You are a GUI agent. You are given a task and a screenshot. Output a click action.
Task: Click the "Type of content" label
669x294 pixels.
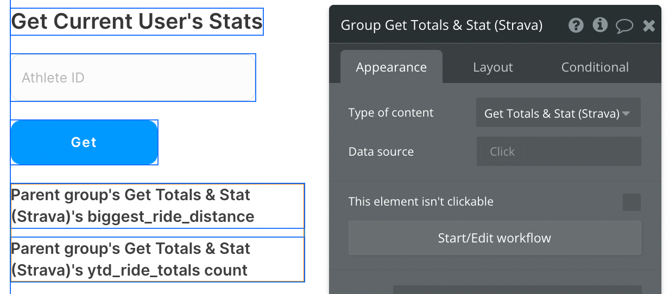[x=391, y=113]
